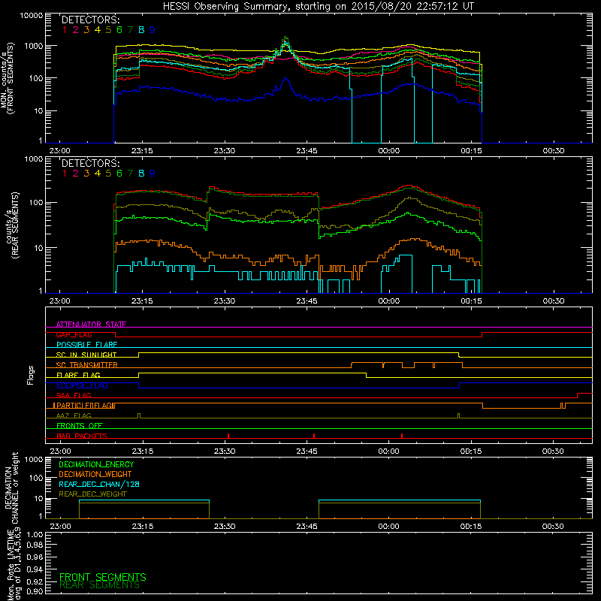Select green detector 6 in rear segments legend
601x601 pixels.
119,174
